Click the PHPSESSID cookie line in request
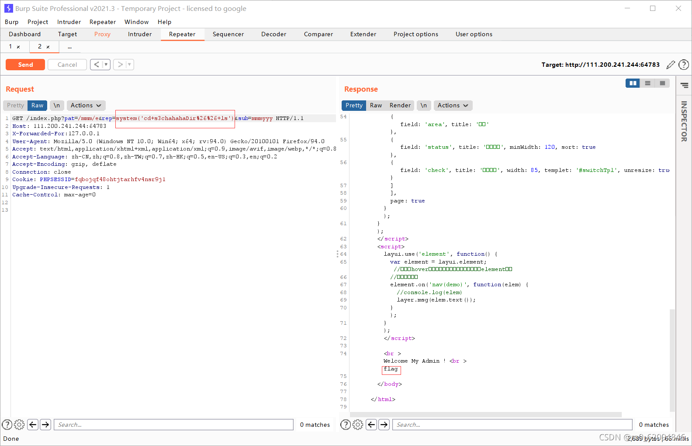 89,179
